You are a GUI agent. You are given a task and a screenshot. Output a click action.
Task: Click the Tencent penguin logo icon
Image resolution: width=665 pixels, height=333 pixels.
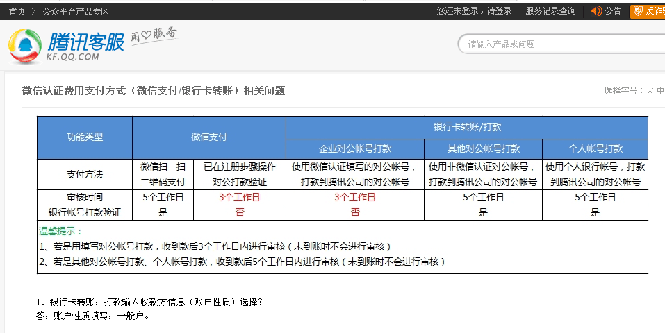(25, 46)
